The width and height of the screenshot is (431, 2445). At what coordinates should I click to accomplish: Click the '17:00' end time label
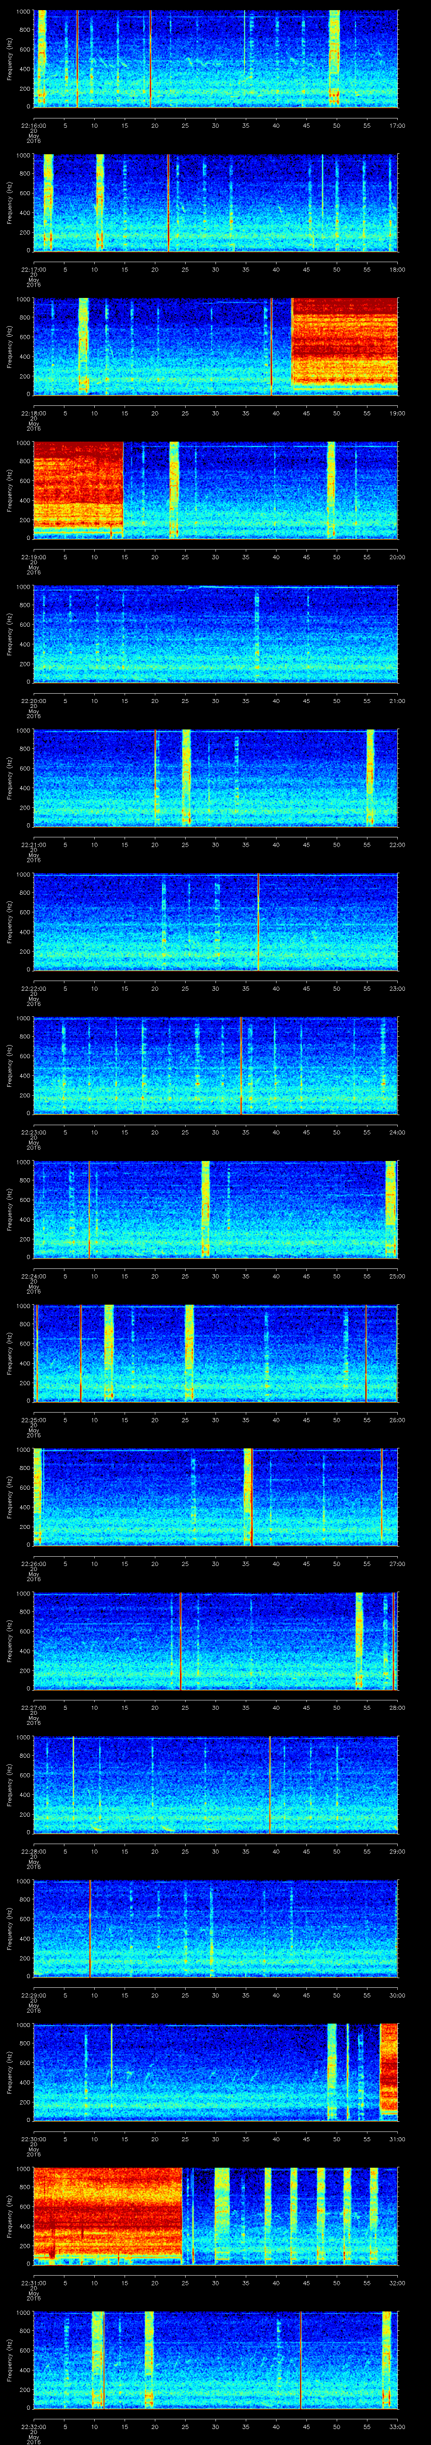point(397,125)
